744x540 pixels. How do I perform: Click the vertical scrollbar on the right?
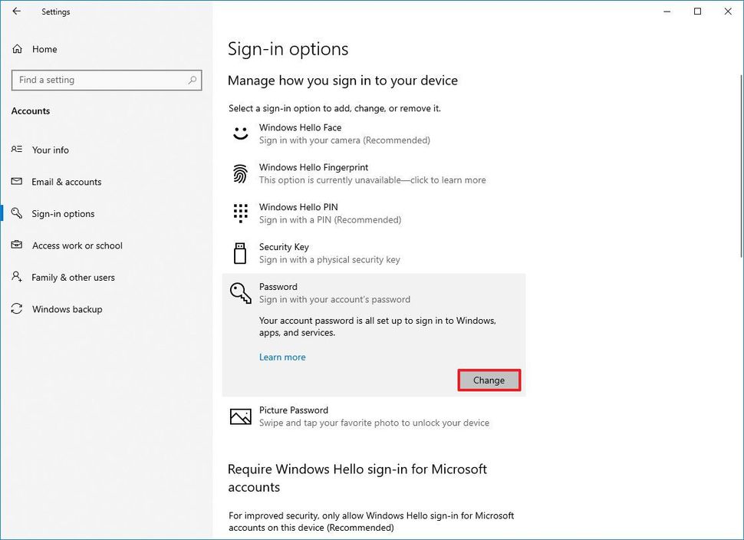pyautogui.click(x=740, y=165)
